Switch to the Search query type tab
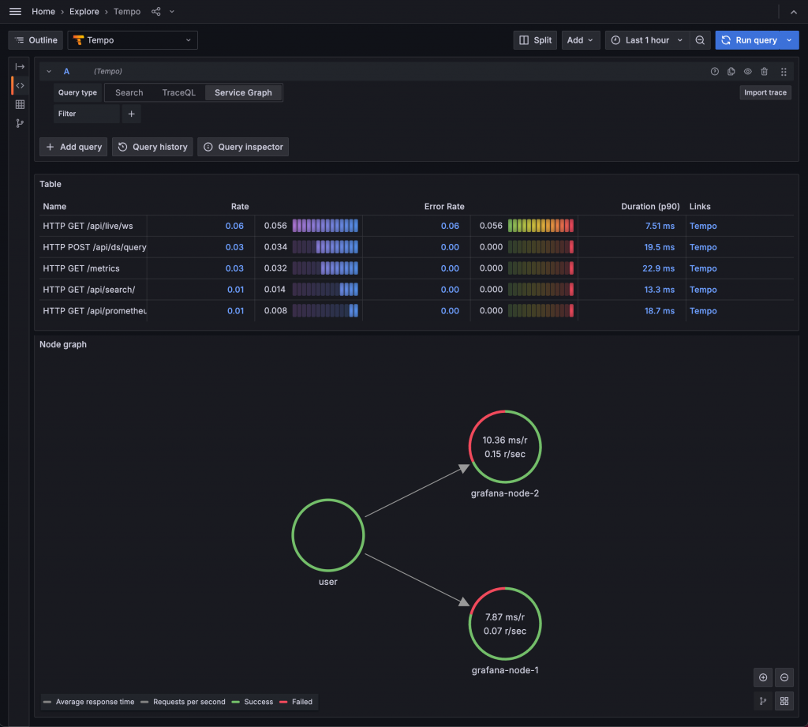808x727 pixels. coord(129,93)
